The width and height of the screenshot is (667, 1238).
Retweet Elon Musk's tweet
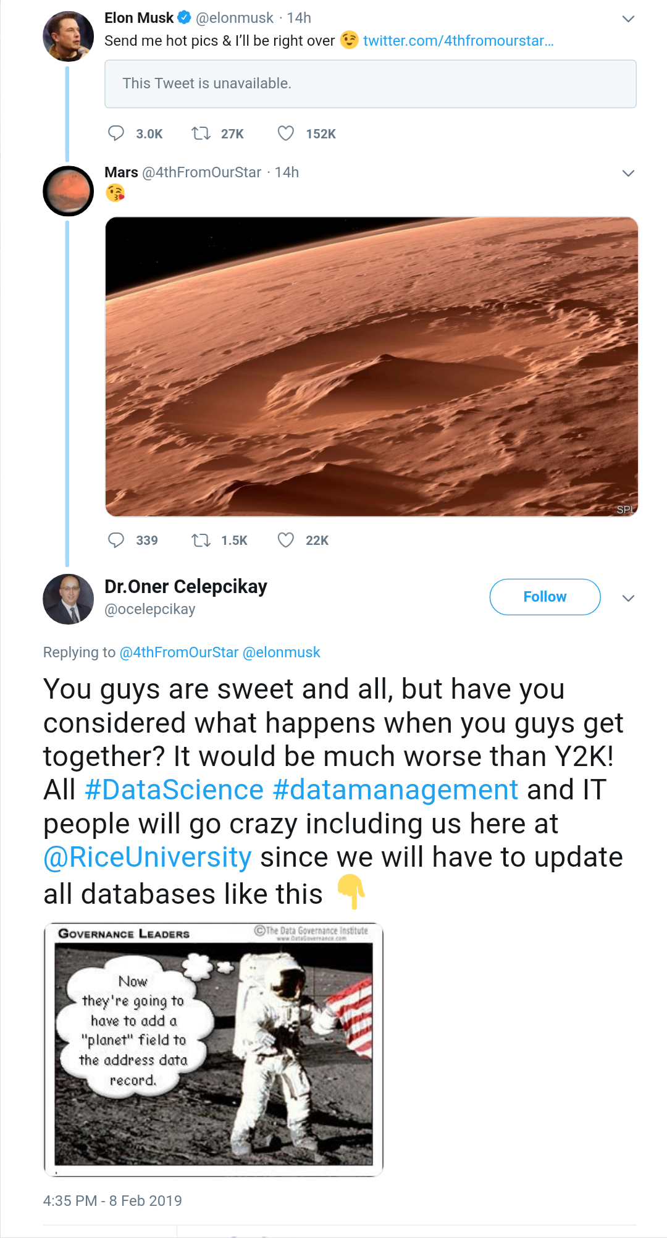click(x=201, y=133)
